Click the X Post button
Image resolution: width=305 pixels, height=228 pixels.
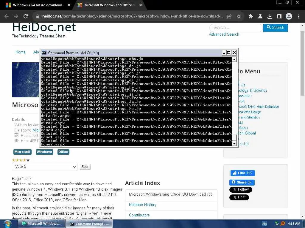pos(239,197)
